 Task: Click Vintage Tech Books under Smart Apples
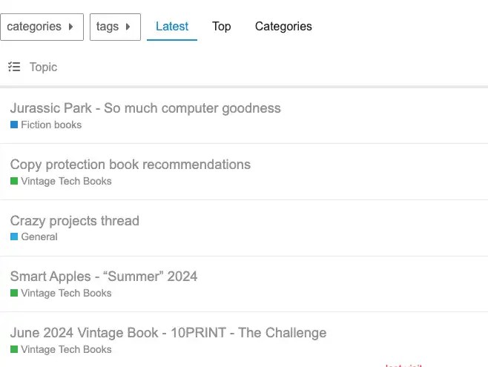click(66, 293)
